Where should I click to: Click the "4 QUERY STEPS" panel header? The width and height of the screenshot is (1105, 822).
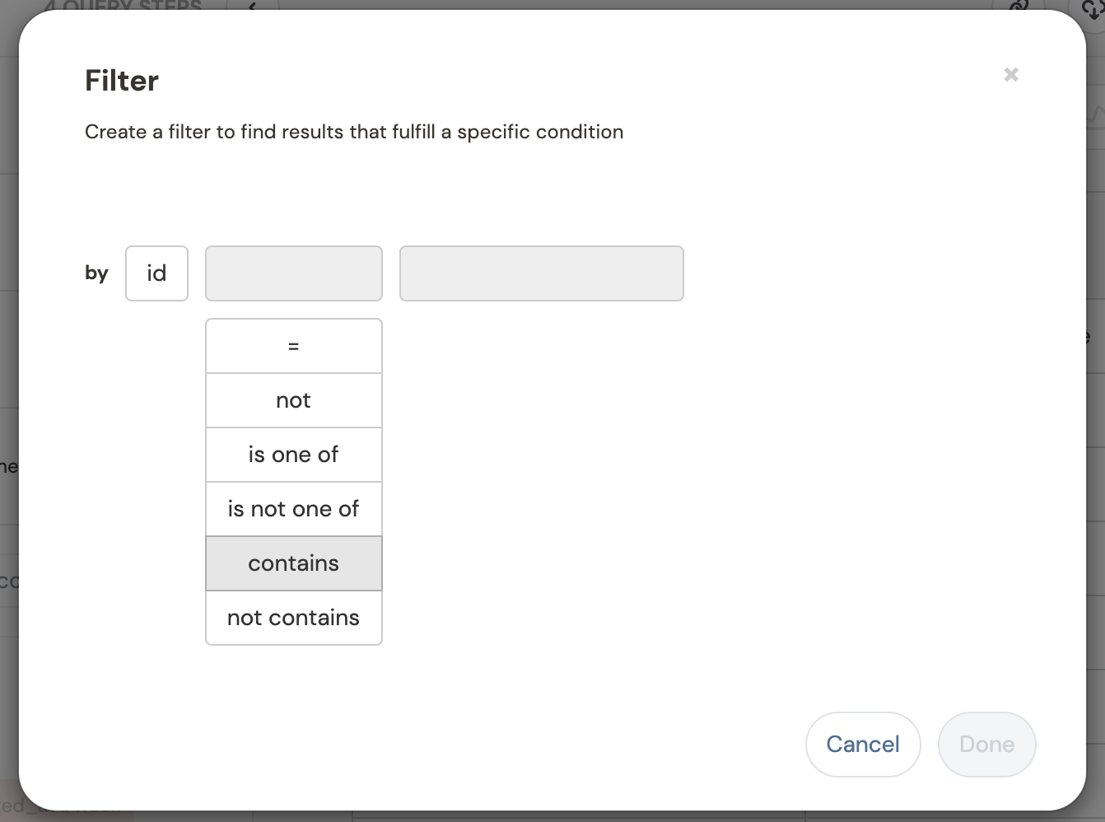click(x=124, y=7)
